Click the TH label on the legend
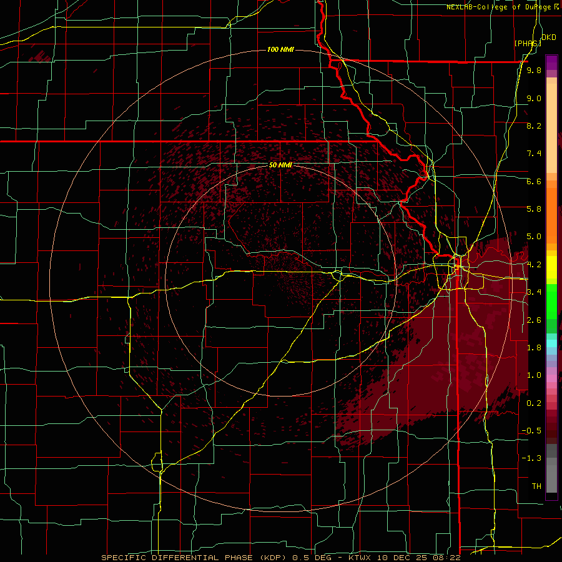Image resolution: width=562 pixels, height=562 pixels. point(536,486)
